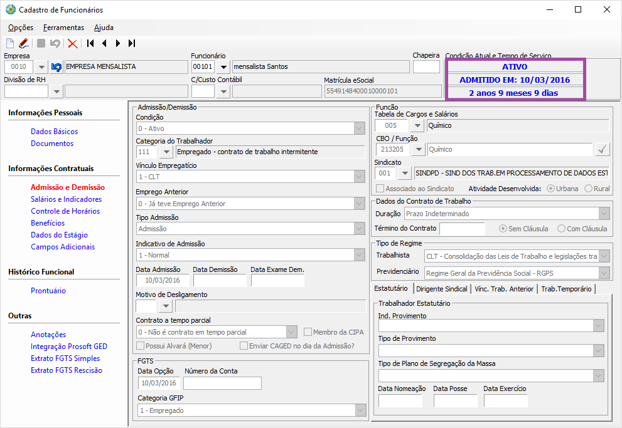The width and height of the screenshot is (622, 428).
Task: Click the Edit record pencil icon
Action: pos(23,43)
